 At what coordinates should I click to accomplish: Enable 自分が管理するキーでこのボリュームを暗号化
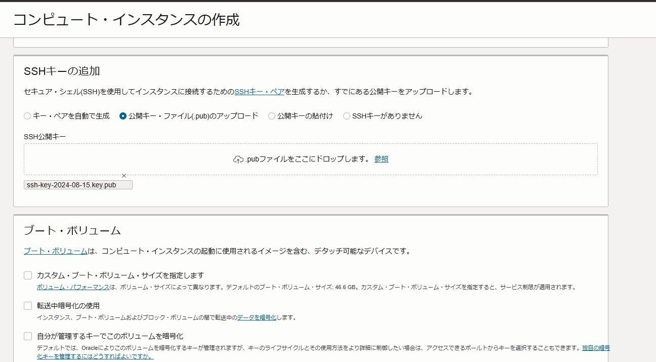pos(28,336)
